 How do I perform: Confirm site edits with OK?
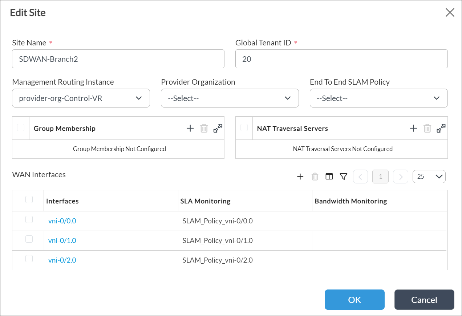354,300
